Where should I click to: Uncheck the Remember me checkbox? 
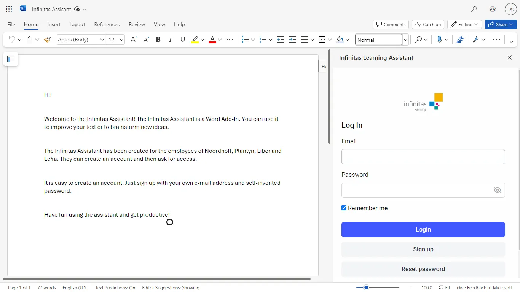pyautogui.click(x=344, y=208)
